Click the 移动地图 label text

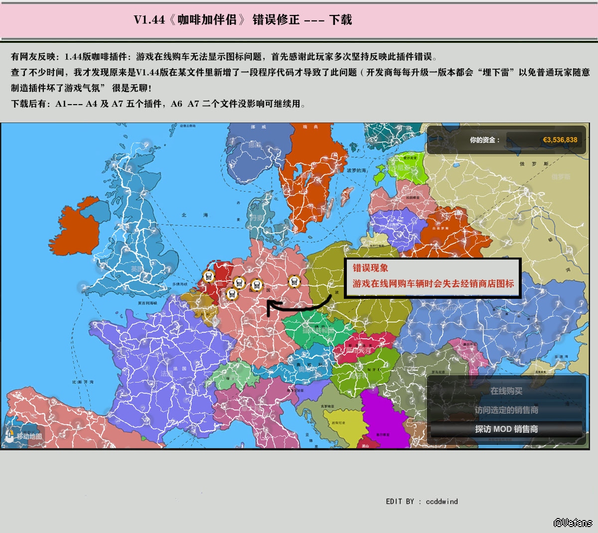pos(29,436)
